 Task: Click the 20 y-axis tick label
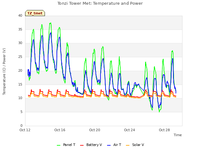pyautogui.click(x=20, y=70)
